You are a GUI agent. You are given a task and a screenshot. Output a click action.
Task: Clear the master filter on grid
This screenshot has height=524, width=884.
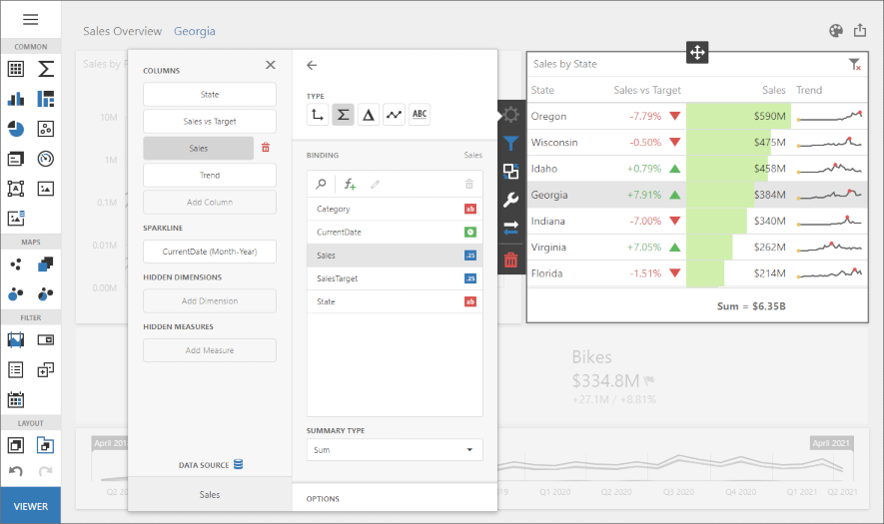tap(855, 65)
